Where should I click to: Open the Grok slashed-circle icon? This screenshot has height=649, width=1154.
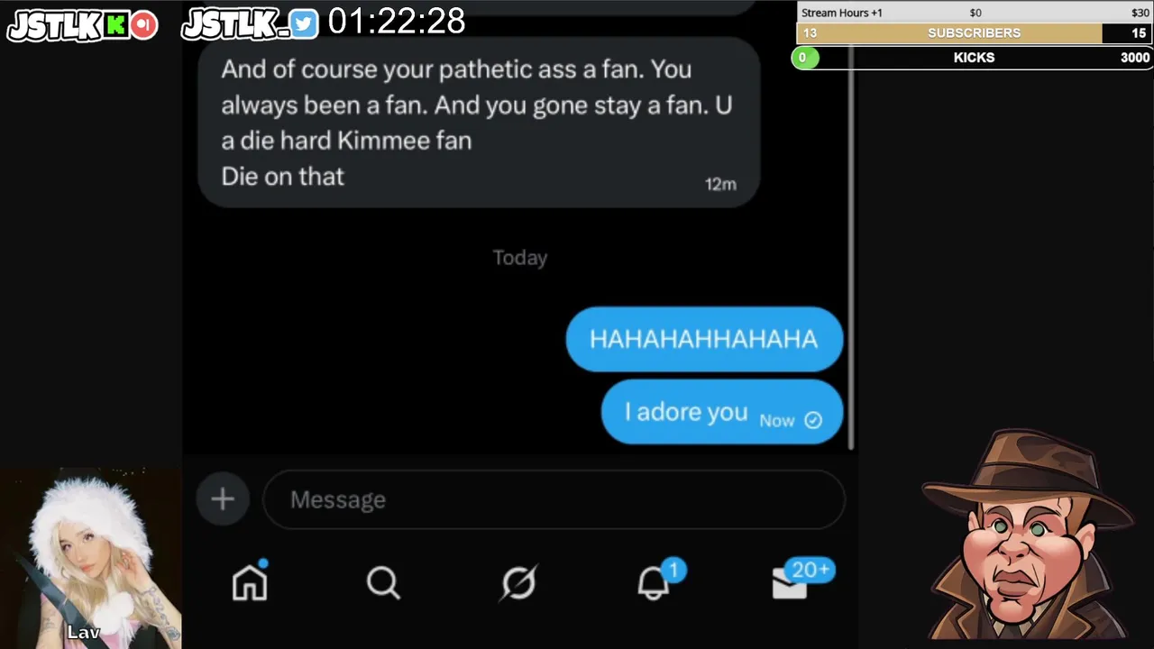[x=519, y=583]
